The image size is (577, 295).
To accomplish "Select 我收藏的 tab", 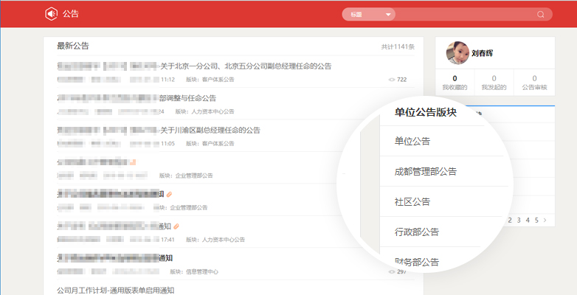I will click(x=455, y=83).
